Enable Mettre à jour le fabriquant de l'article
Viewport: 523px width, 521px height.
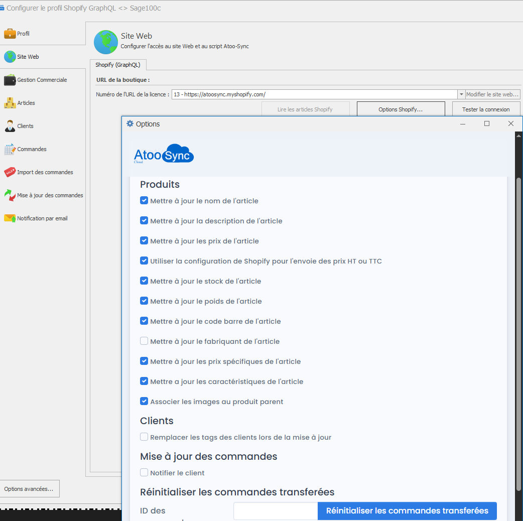[144, 341]
